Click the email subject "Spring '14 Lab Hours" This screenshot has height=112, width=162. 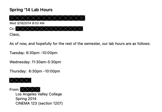[x=31, y=10]
